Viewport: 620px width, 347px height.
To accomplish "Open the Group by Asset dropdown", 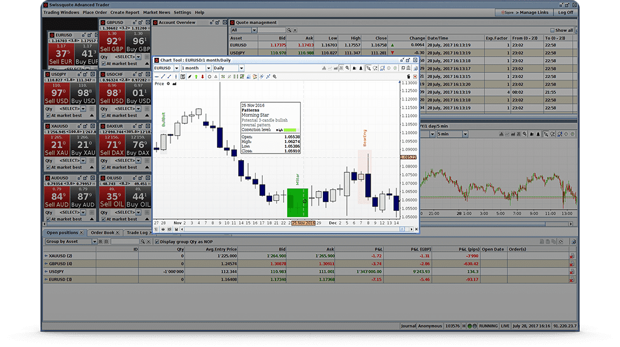I will tap(95, 241).
